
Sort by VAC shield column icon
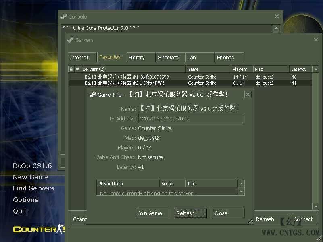point(77,69)
